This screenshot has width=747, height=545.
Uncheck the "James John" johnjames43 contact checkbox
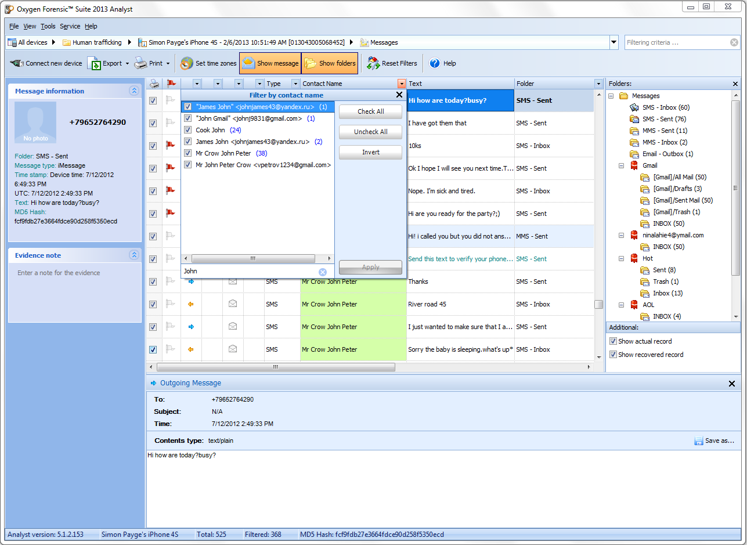[x=187, y=107]
